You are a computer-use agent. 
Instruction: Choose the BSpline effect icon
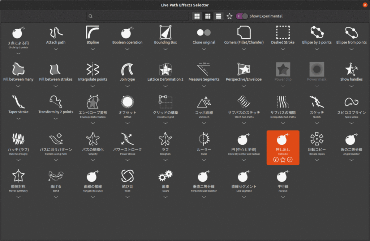click(x=92, y=32)
